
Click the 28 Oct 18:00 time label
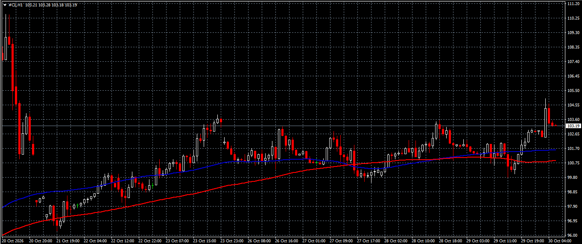click(451, 241)
